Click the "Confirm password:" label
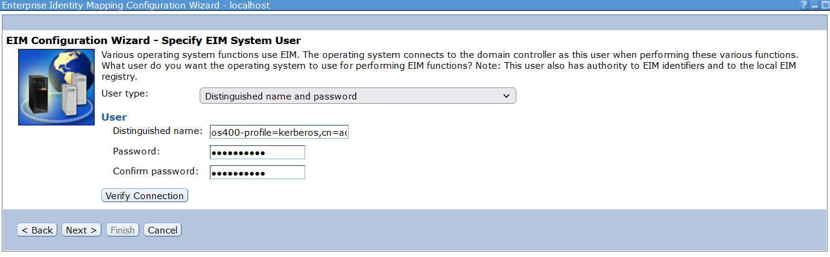Screen dimensions: 830x257 tap(155, 171)
